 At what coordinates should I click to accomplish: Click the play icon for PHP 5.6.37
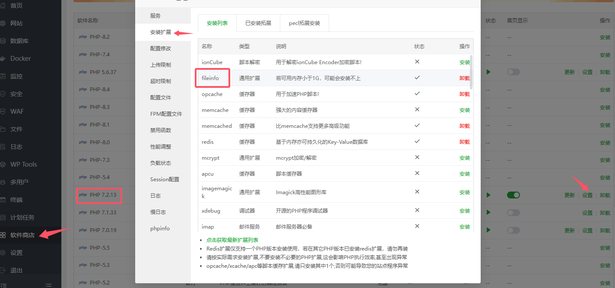pyautogui.click(x=488, y=72)
